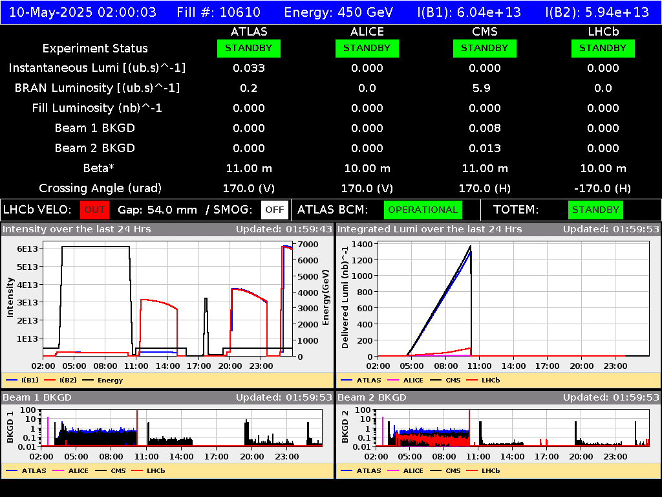Click ATLAS instantaneous lumi value 0.033
Viewport: 662px width, 497px height.
[249, 69]
